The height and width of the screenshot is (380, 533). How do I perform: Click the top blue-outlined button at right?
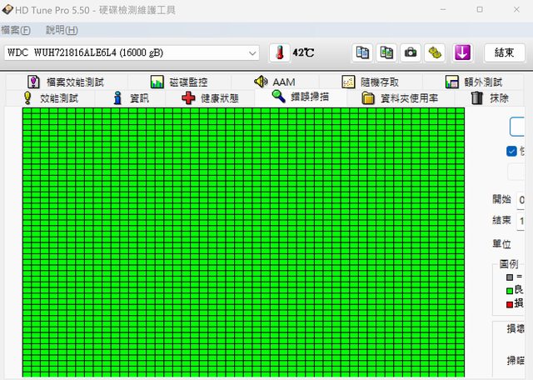pyautogui.click(x=520, y=127)
